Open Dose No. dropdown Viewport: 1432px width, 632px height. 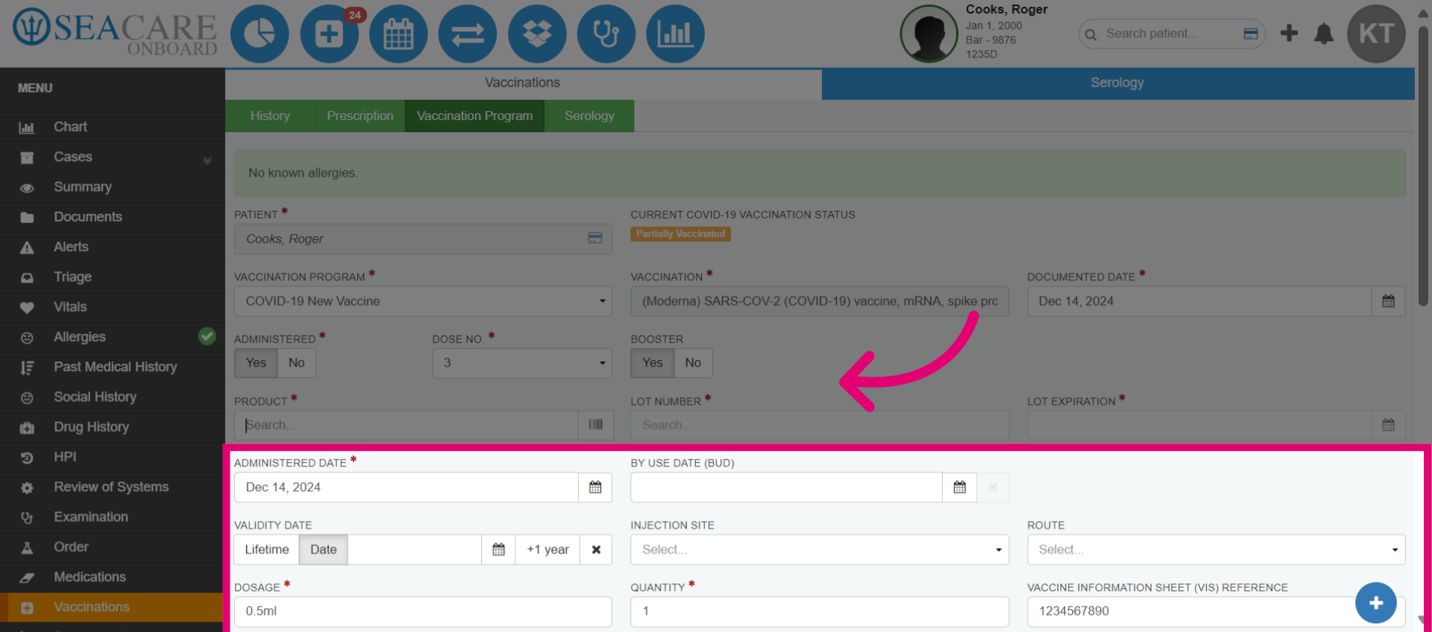pyautogui.click(x=522, y=363)
